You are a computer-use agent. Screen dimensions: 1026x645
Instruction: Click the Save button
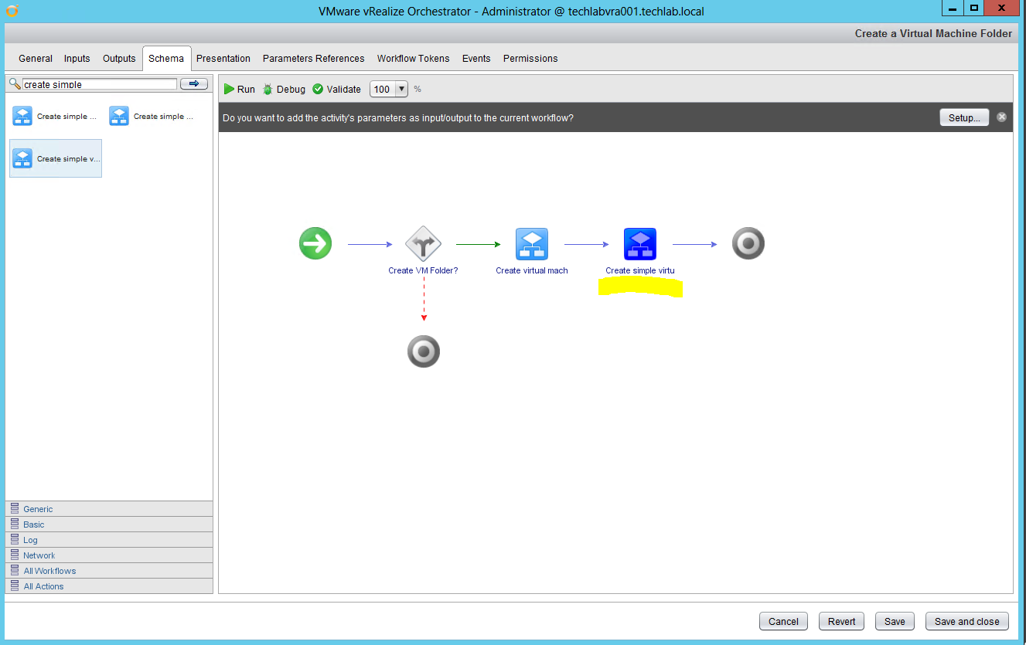tap(895, 621)
